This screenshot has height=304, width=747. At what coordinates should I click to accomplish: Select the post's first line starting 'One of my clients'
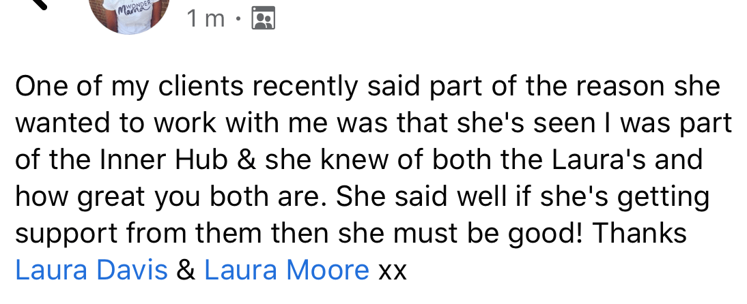pyautogui.click(x=367, y=87)
